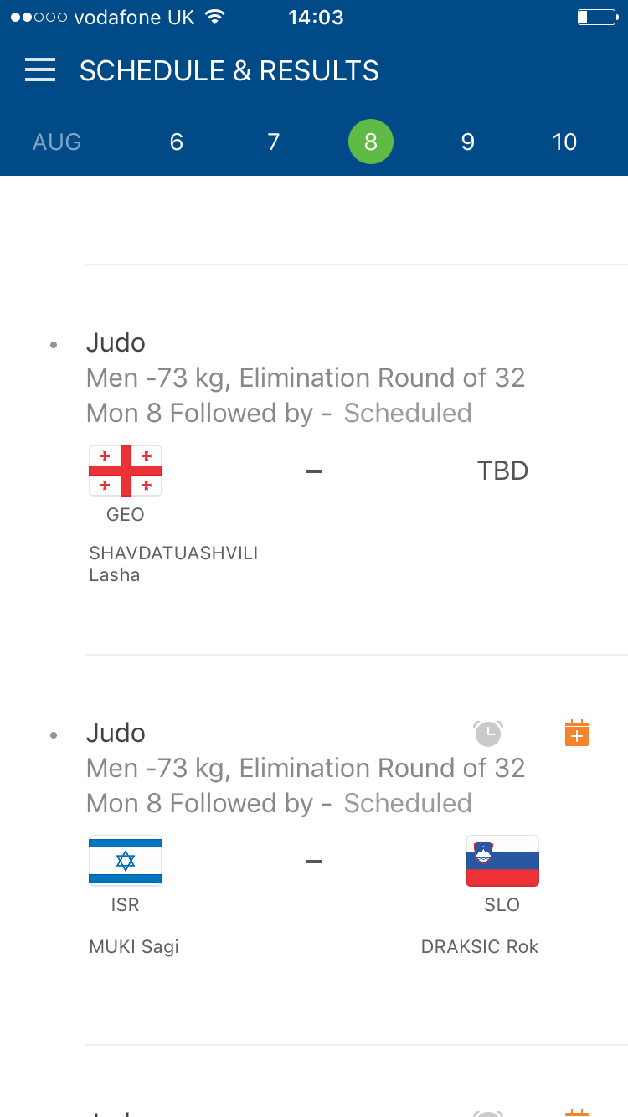Tap the Wi-Fi status icon
Viewport: 628px width, 1117px height.
point(215,17)
